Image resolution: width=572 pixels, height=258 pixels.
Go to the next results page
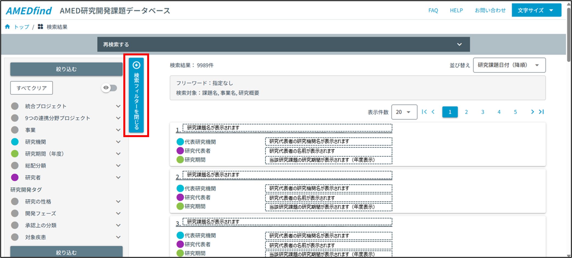click(532, 112)
